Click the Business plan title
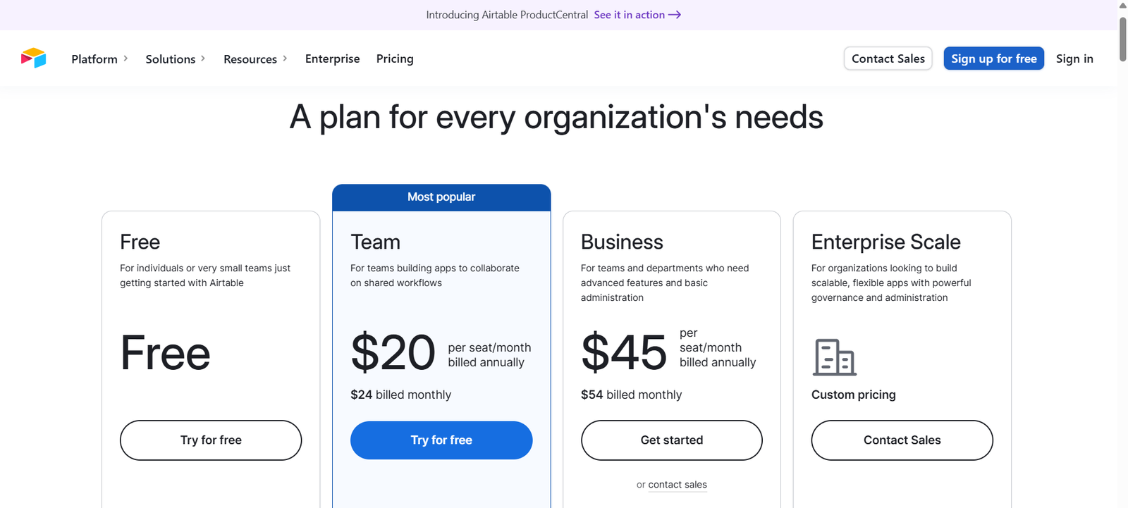 click(622, 242)
